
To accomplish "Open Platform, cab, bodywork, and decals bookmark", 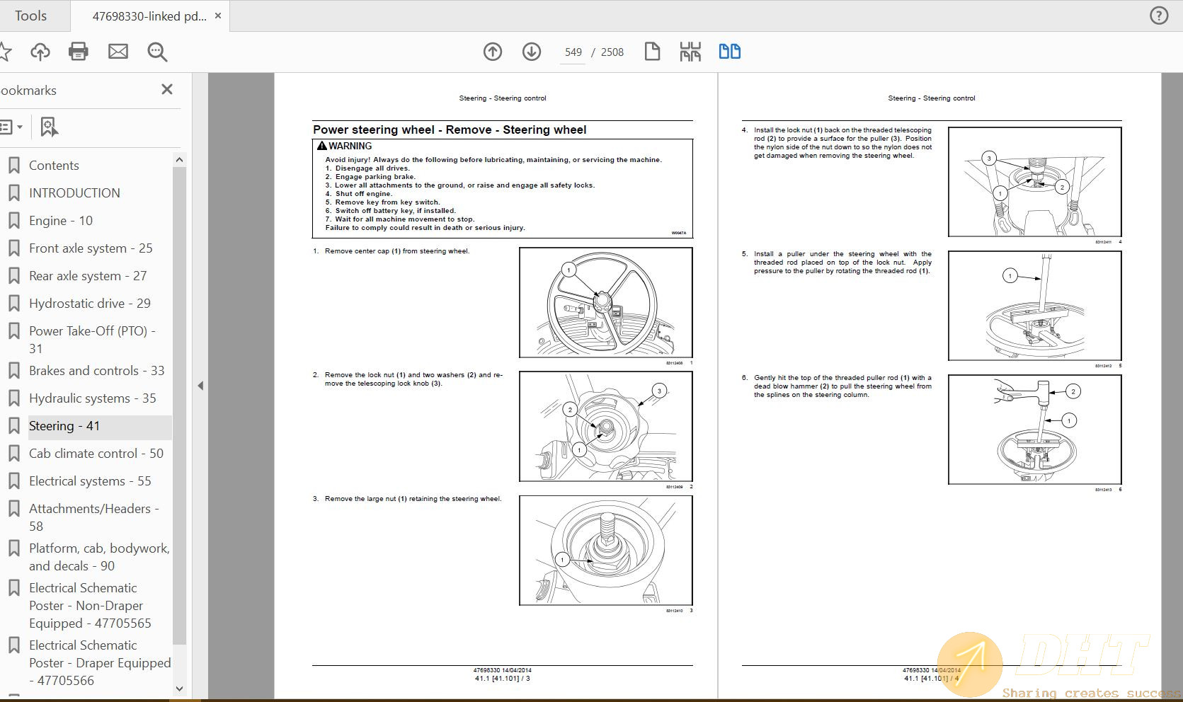I will pyautogui.click(x=99, y=557).
